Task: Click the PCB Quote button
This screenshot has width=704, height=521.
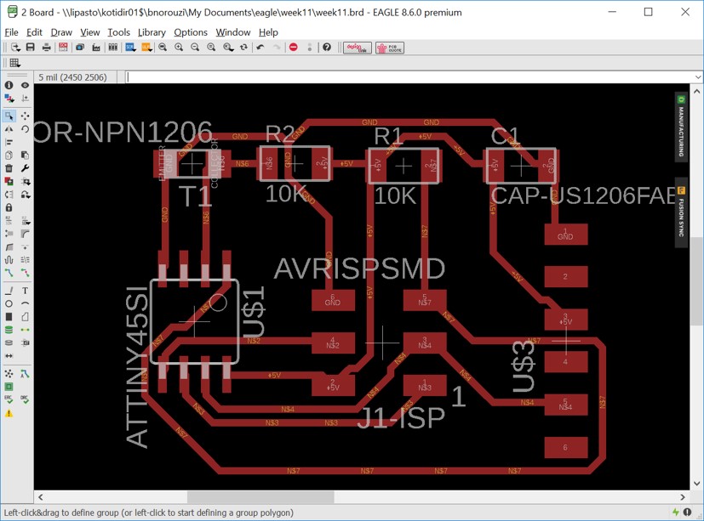Action: click(390, 48)
